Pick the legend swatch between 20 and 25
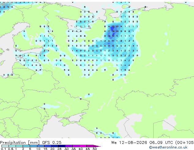Screen dimensions: 194x150 tap(54, 146)
